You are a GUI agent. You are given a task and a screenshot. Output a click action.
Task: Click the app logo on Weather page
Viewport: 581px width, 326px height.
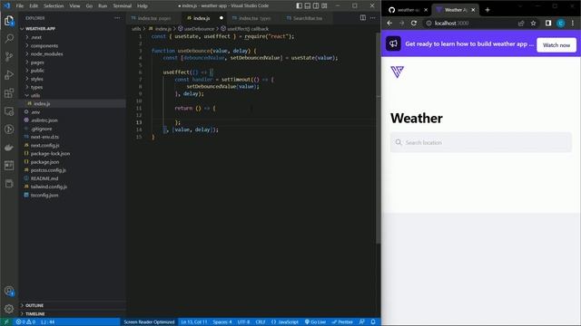pos(397,72)
